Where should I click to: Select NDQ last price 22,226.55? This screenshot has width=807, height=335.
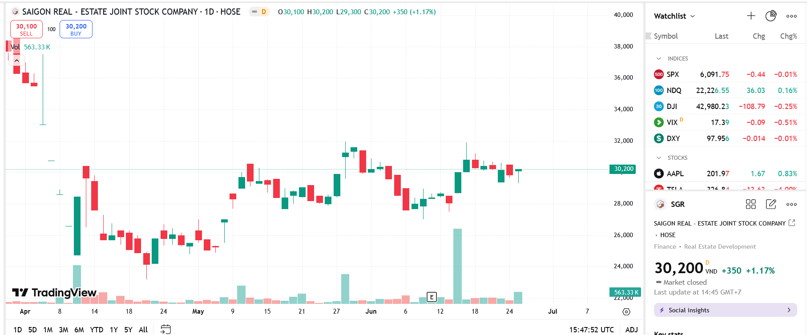pyautogui.click(x=713, y=90)
